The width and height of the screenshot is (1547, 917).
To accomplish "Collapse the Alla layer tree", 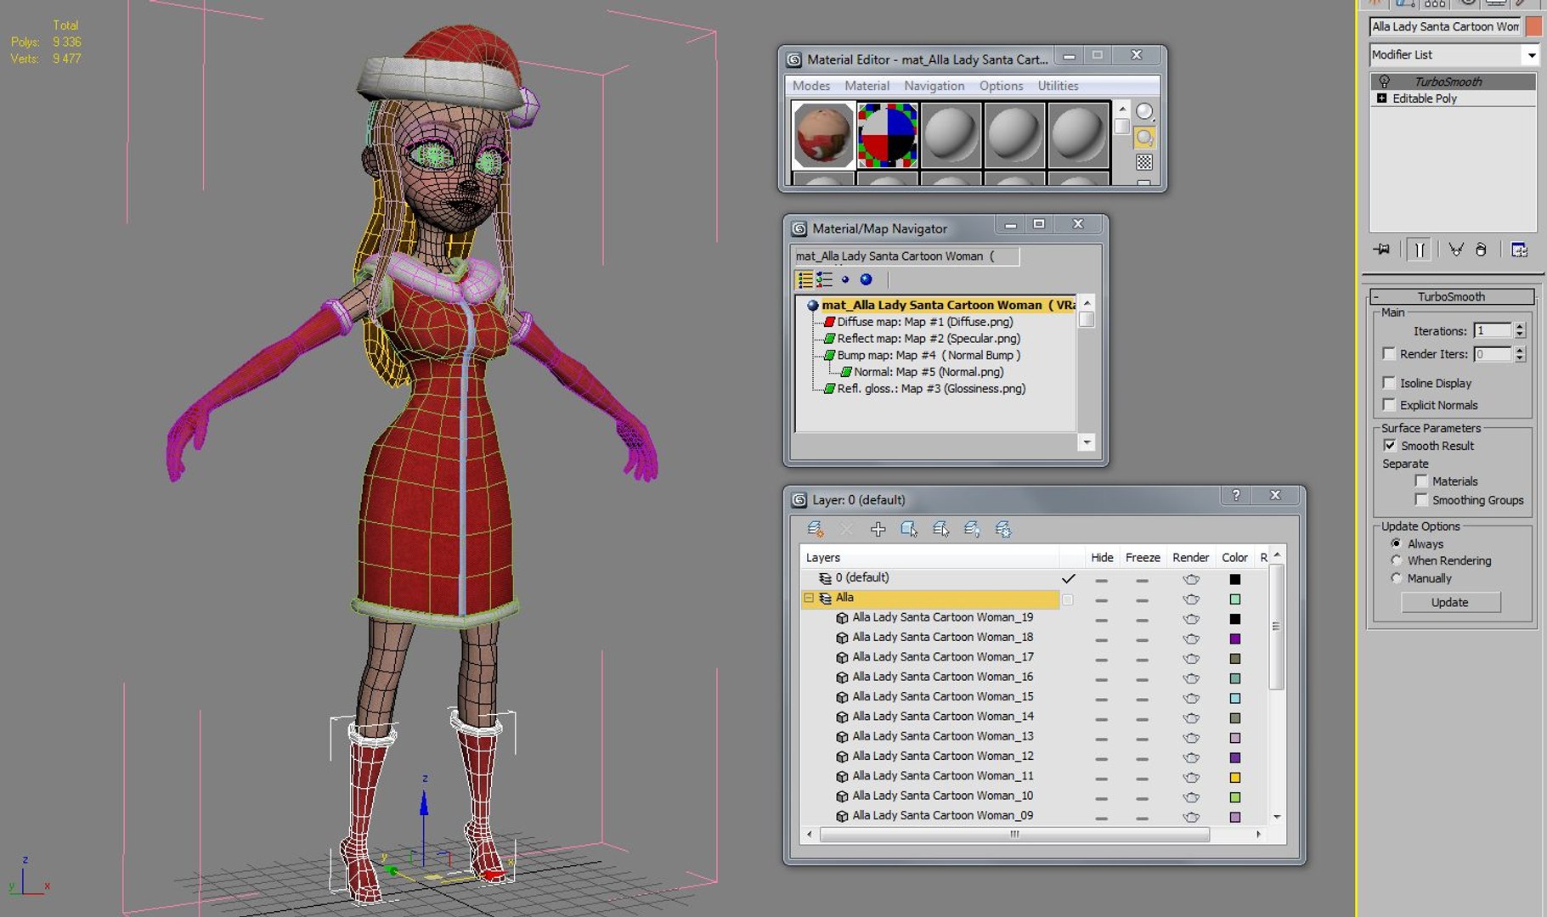I will [x=809, y=598].
